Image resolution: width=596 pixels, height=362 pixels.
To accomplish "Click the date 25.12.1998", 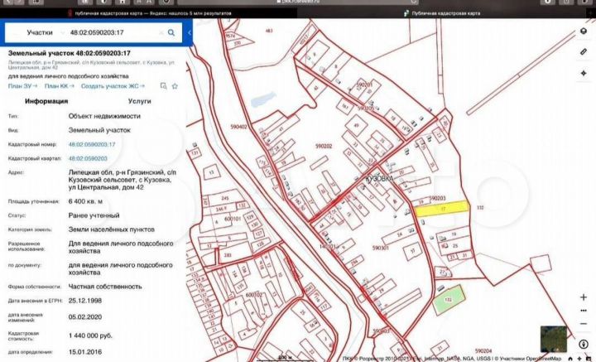I will tap(85, 301).
